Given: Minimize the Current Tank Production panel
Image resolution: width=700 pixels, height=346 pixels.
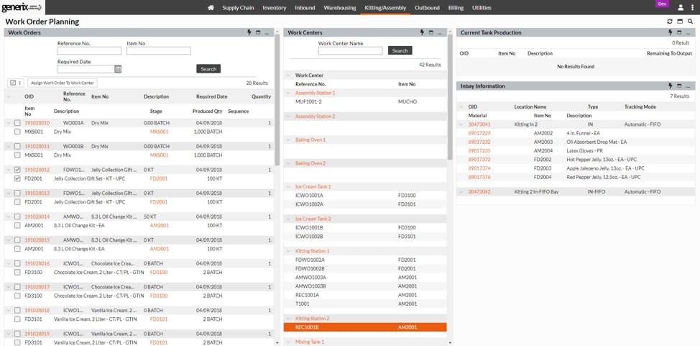Looking at the screenshot, I should tap(689, 33).
